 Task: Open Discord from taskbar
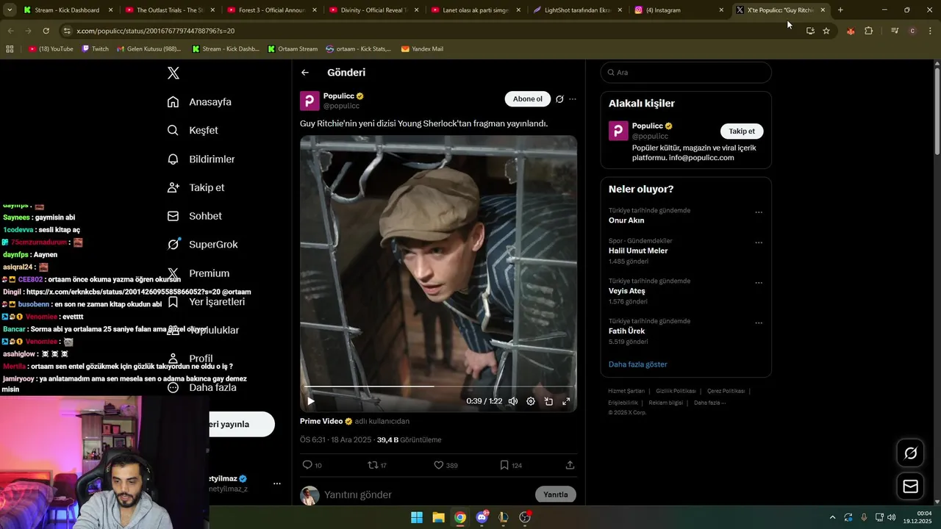pos(482,517)
